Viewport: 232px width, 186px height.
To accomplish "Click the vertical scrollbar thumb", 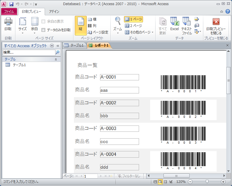I will pyautogui.click(x=229, y=80).
